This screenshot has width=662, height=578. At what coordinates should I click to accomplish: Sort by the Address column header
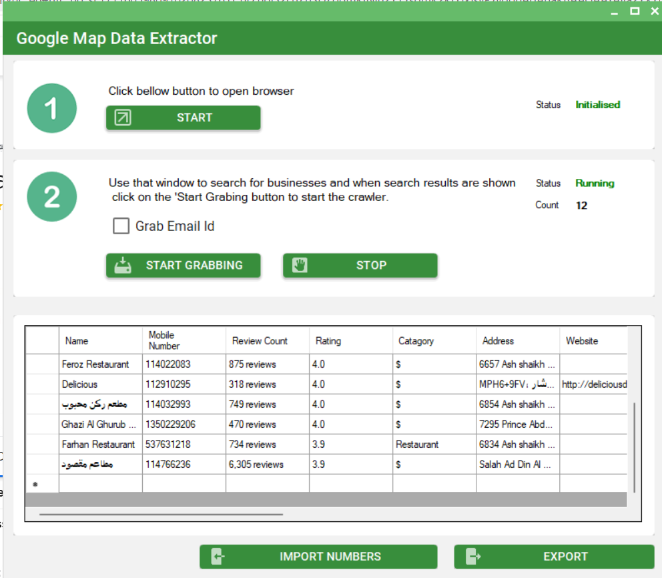click(518, 340)
